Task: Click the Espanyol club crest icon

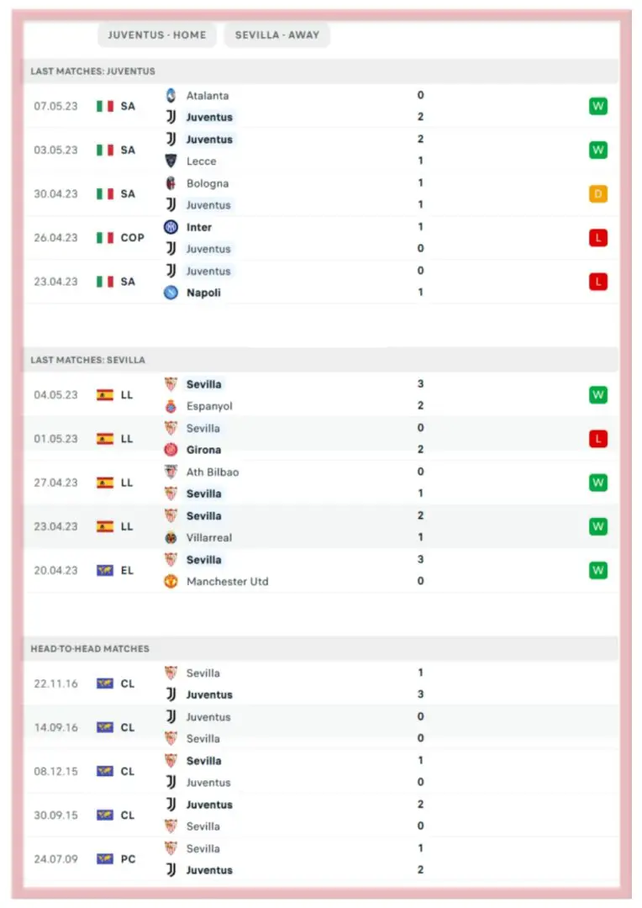Action: pos(171,406)
